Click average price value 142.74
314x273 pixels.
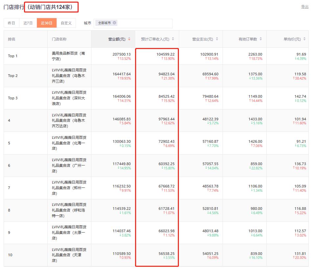[x=300, y=97]
